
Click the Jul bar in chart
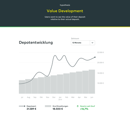click(x=22, y=87)
